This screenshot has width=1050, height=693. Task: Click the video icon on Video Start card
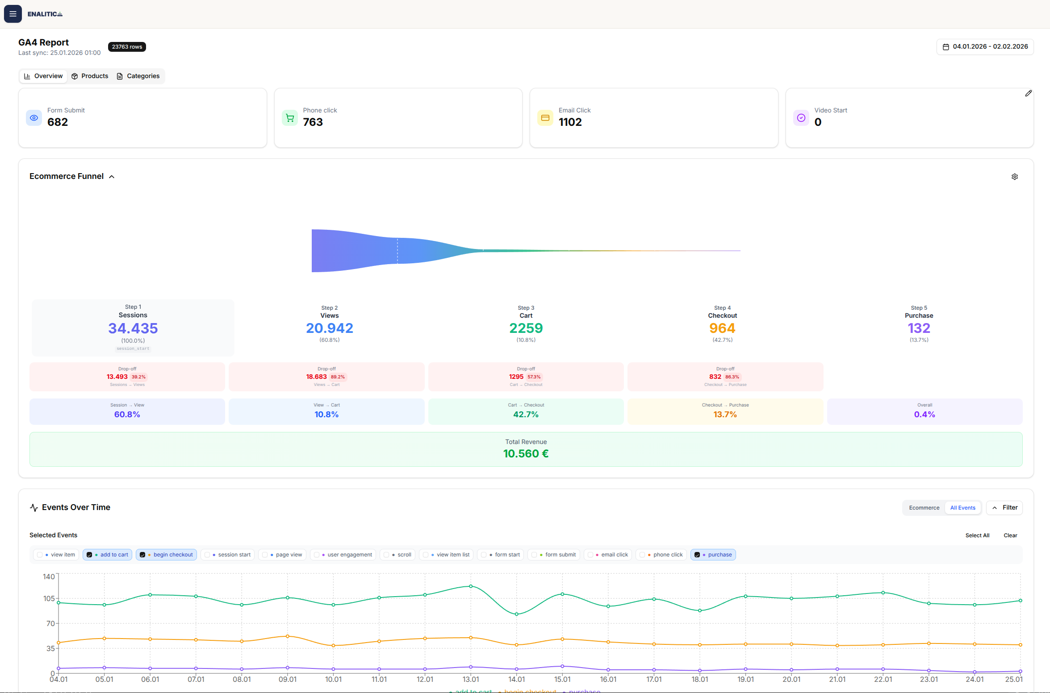[x=801, y=117]
